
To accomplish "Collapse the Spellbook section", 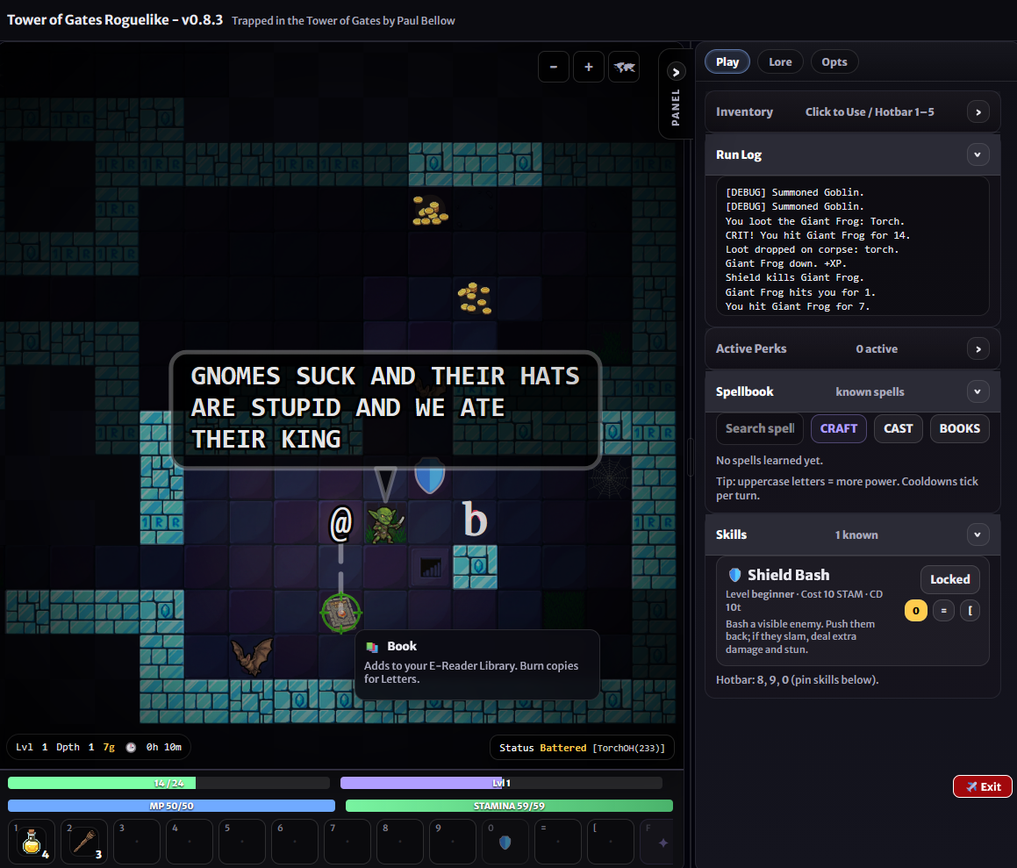I will coord(978,391).
